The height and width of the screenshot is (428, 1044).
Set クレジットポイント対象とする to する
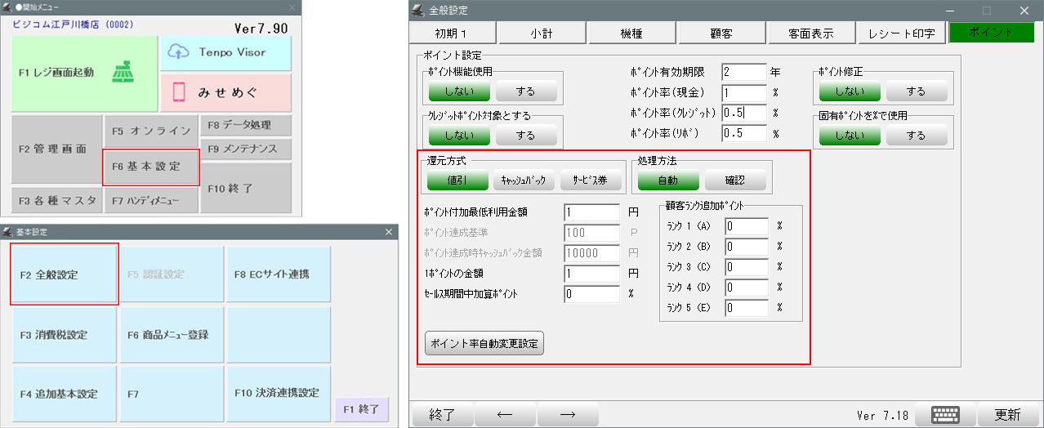526,135
